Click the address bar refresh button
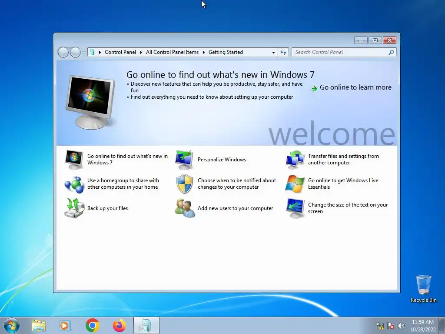445x334 pixels. click(283, 53)
